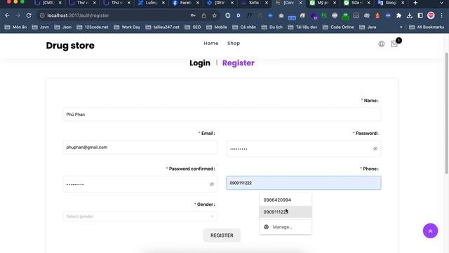Open the saved passwords key icon
Viewport: 449px width, 253px height.
click(193, 15)
